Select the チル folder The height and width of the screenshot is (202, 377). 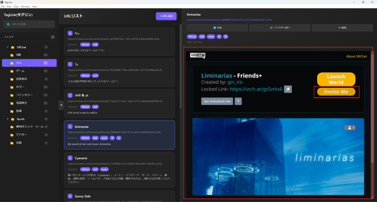(x=29, y=63)
